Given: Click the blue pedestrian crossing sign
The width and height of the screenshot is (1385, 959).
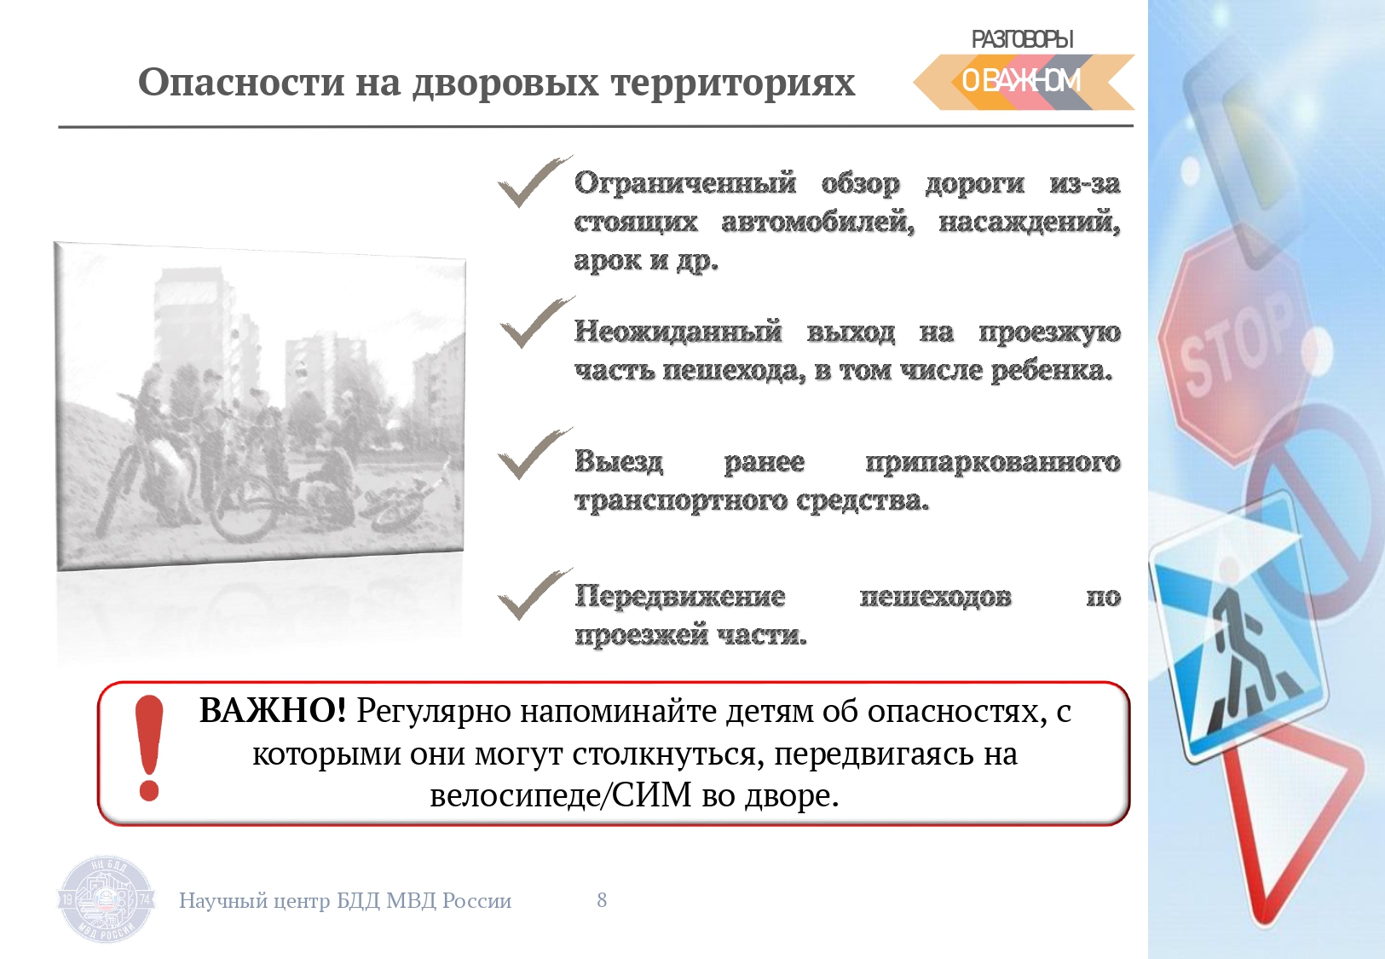Looking at the screenshot, I should click(x=1240, y=627).
